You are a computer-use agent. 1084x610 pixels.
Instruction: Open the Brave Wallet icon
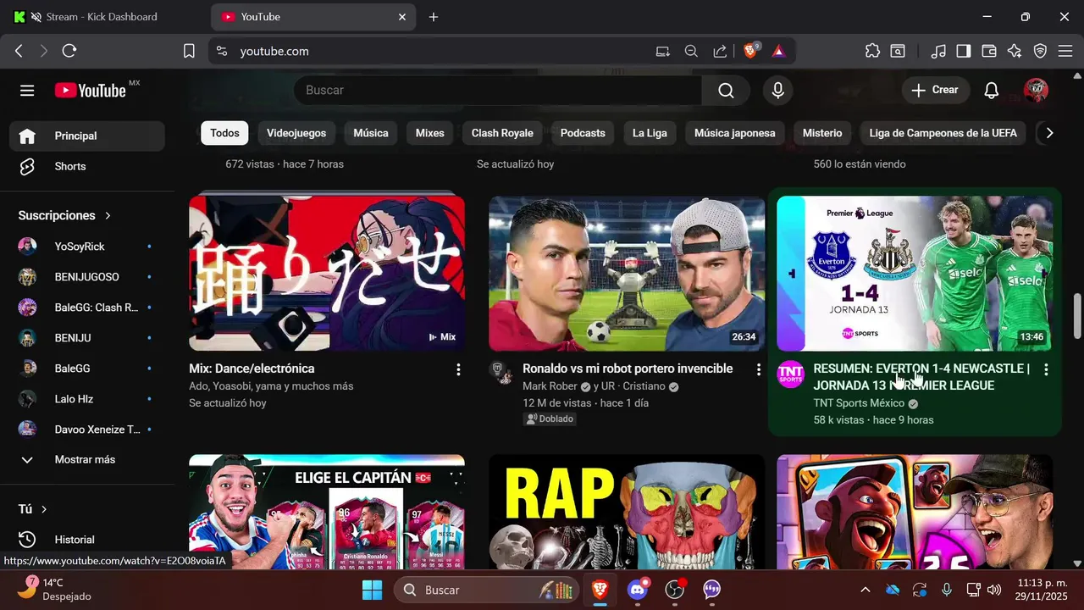click(988, 51)
